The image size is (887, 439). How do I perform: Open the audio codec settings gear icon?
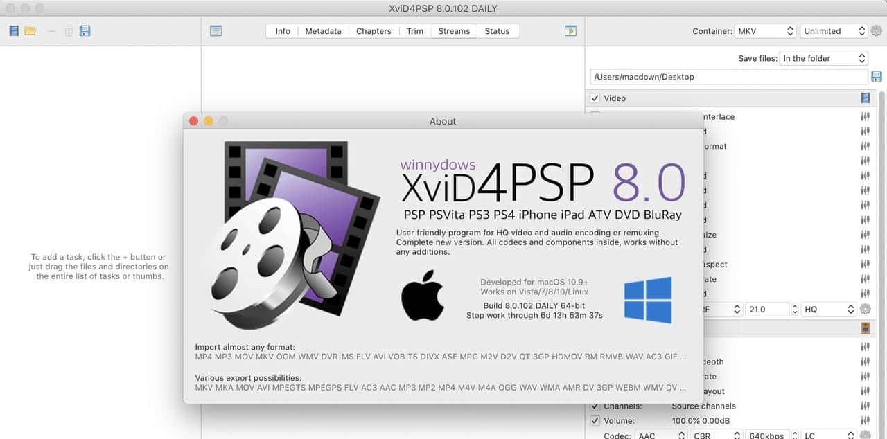click(x=865, y=436)
